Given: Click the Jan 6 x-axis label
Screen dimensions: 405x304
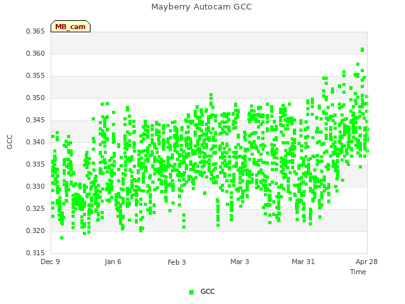Looking at the screenshot, I should tap(113, 262).
